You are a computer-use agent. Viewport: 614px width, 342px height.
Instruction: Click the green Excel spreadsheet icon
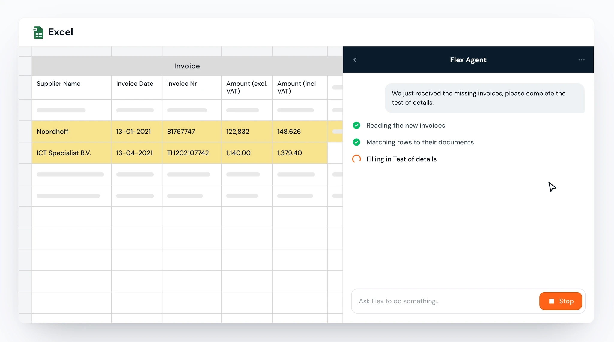pyautogui.click(x=38, y=32)
